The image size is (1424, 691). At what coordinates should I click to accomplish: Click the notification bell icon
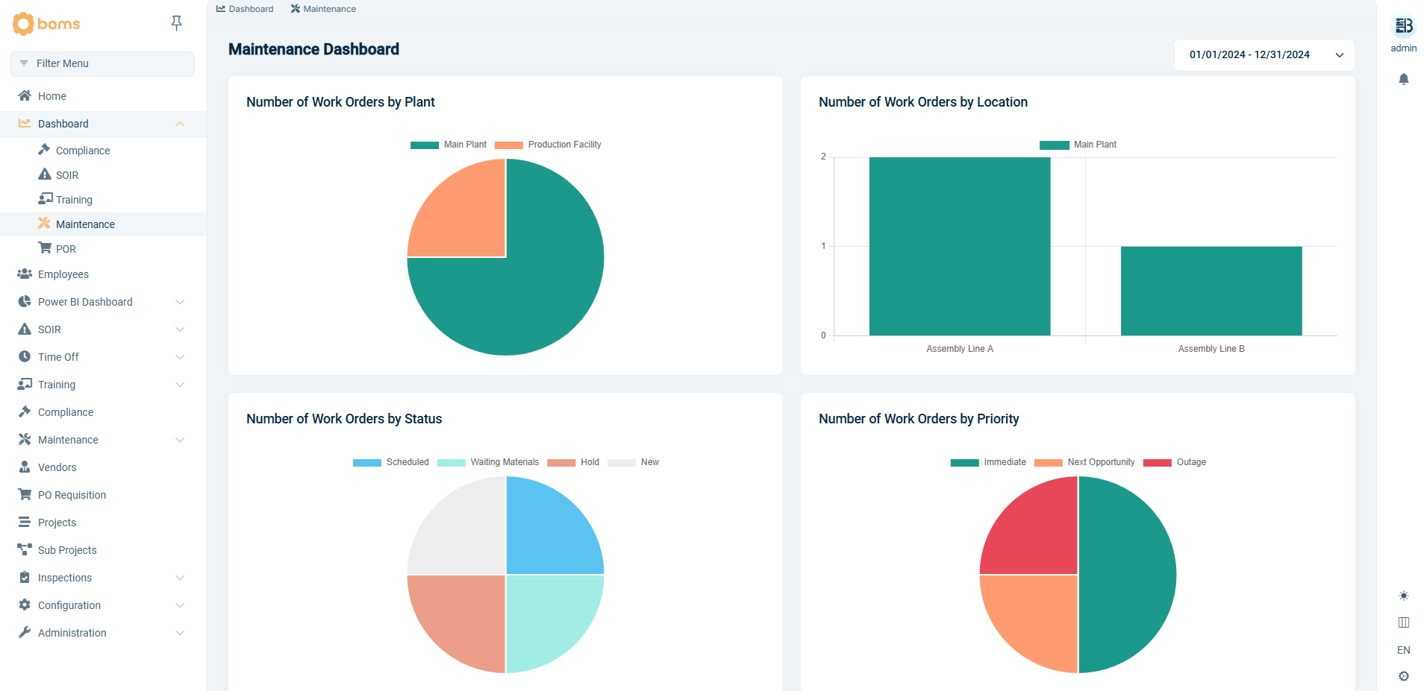(x=1403, y=79)
